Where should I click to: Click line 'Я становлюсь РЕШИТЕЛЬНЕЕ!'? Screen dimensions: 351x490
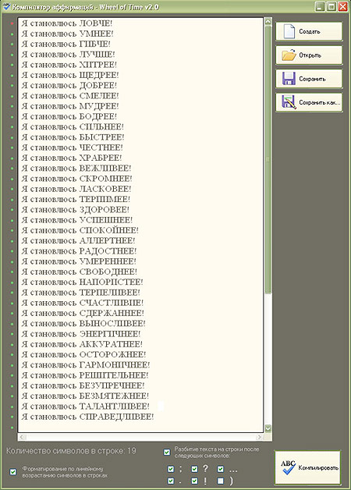85,375
